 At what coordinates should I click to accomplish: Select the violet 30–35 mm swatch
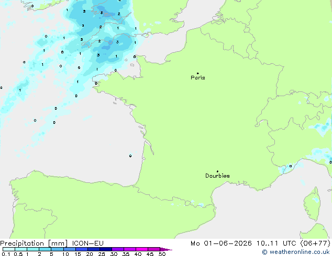118,249
